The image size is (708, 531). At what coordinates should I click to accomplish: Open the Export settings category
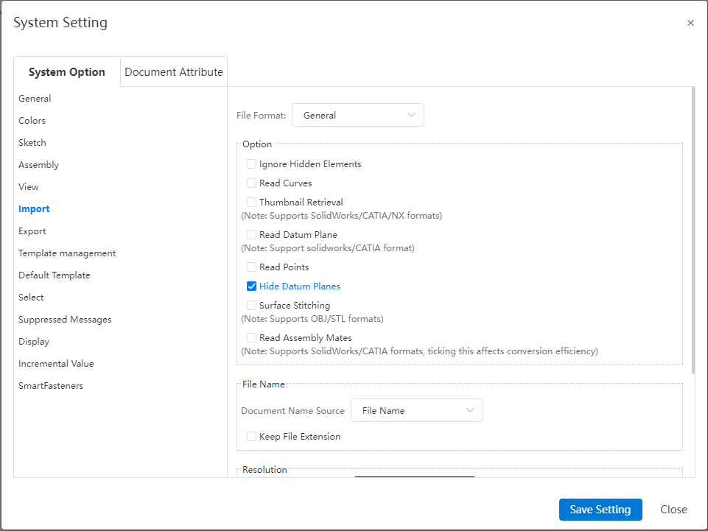point(32,231)
